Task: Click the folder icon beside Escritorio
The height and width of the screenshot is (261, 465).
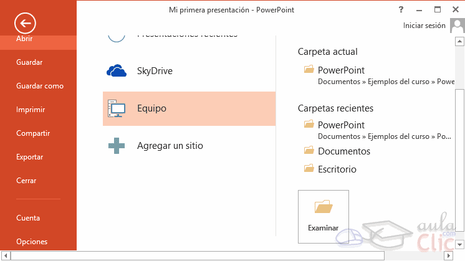Action: [x=309, y=169]
